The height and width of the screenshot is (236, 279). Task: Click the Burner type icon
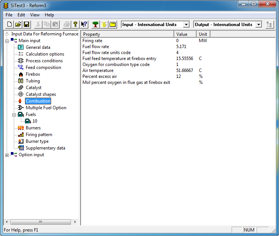21,141
